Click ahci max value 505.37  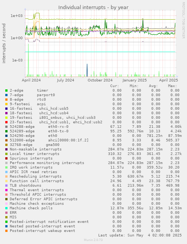[x=173, y=140]
